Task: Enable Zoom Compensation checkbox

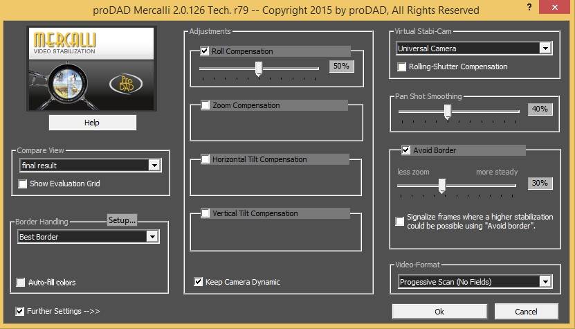Action: coord(206,105)
